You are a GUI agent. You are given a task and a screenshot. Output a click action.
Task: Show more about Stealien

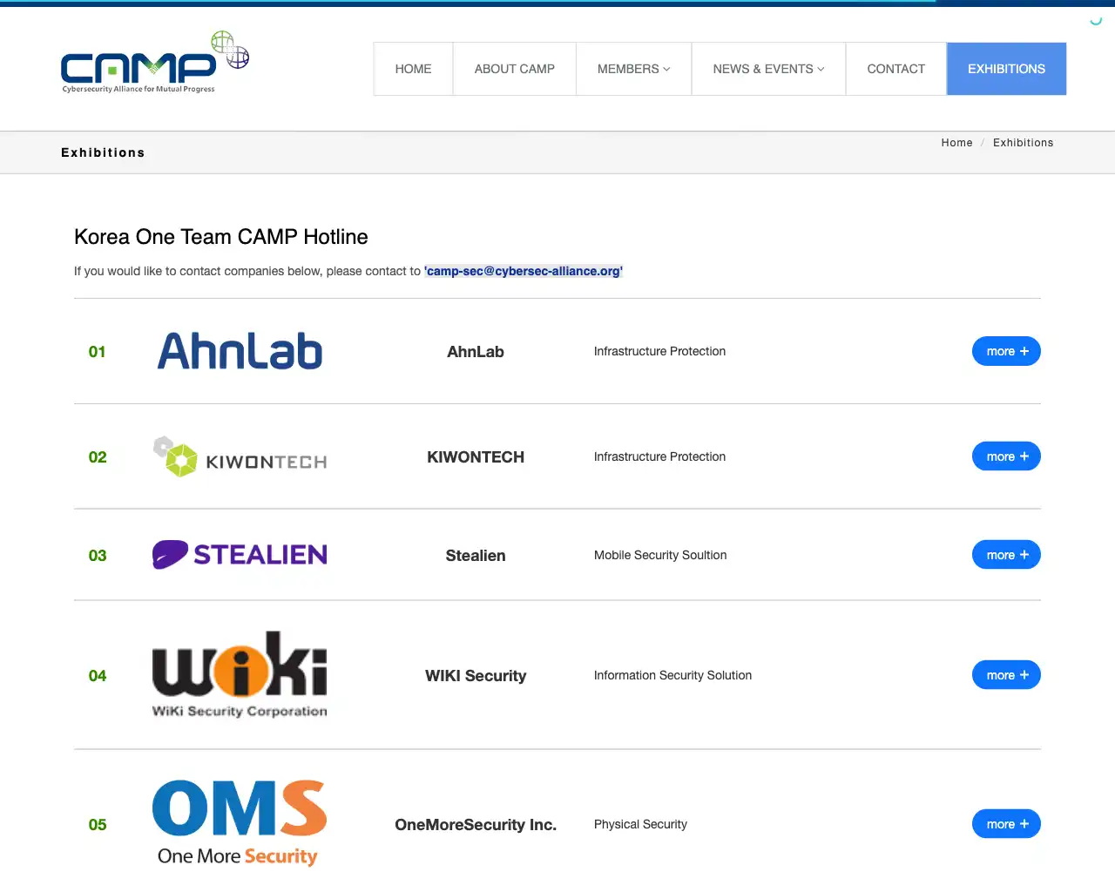1006,555
